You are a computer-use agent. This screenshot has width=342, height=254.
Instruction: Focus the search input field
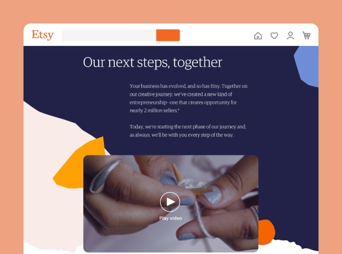(109, 35)
